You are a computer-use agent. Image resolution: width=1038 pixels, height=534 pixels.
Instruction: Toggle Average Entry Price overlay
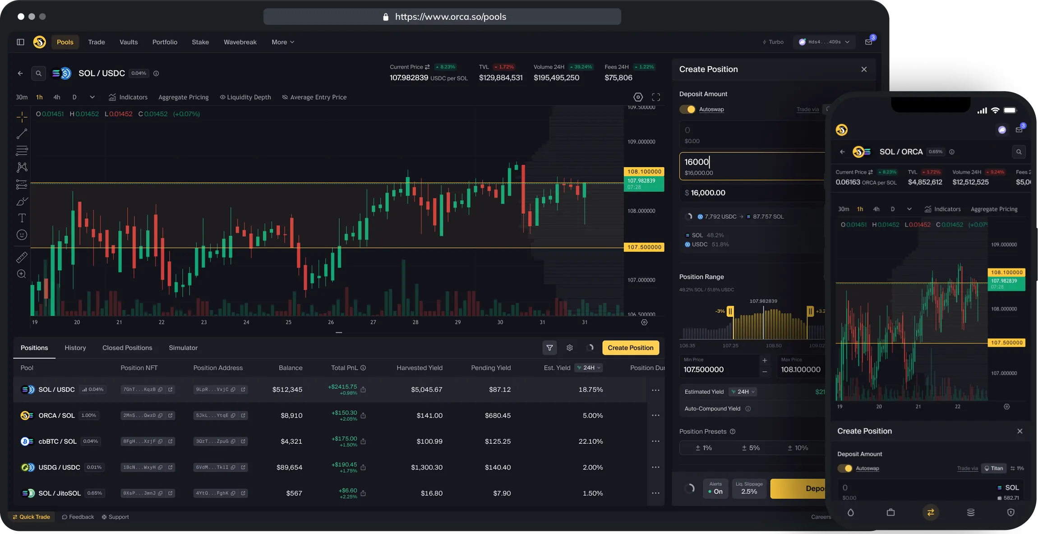click(x=314, y=97)
